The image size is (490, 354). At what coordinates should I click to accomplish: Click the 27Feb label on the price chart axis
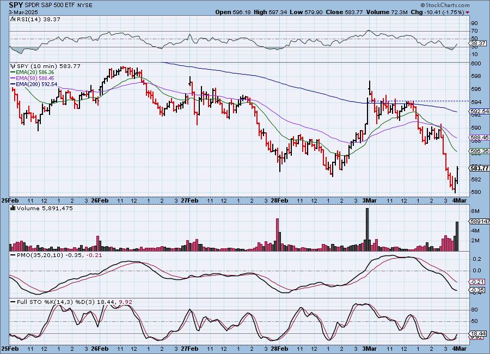(x=189, y=200)
